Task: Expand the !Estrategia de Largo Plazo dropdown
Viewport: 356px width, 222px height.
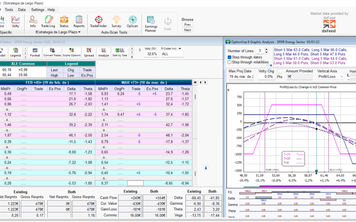Action: pyautogui.click(x=58, y=32)
